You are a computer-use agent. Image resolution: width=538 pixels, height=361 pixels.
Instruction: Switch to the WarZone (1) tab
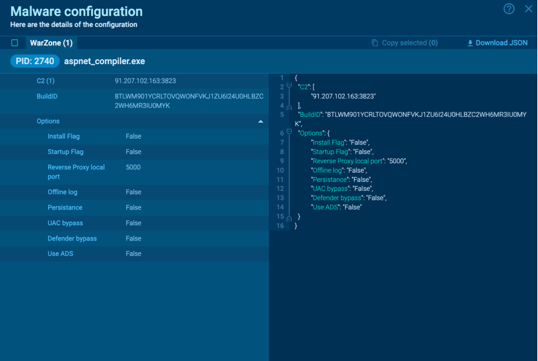click(51, 43)
